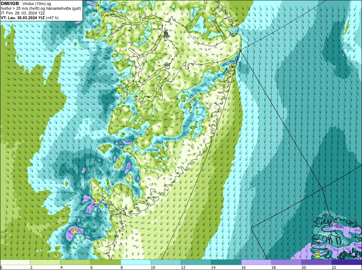This screenshot has height=270, width=362.
Task: Click the northern yellow 27 gust label
Action: [96, 201]
